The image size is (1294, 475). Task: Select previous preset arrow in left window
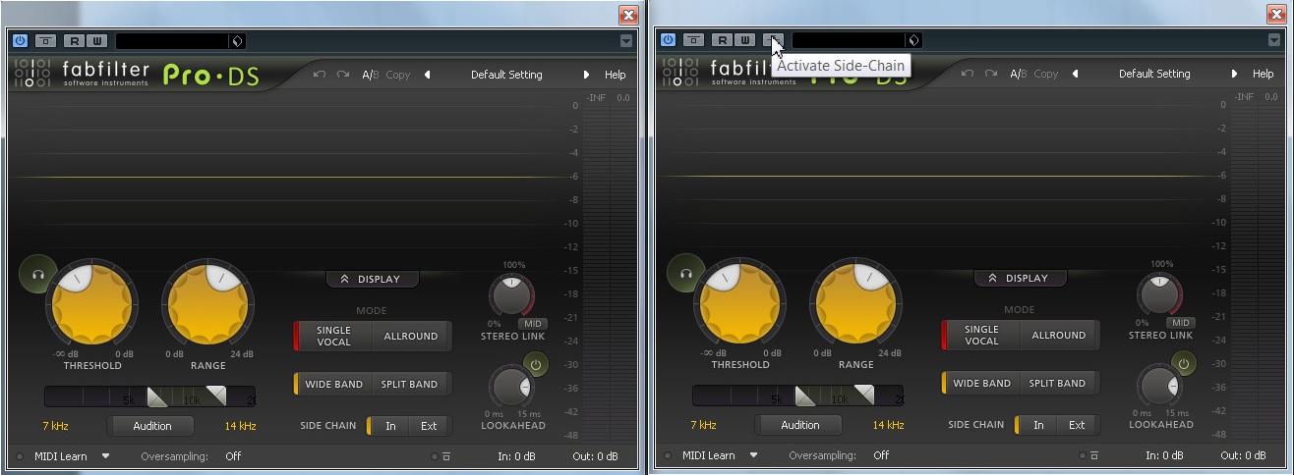click(428, 75)
